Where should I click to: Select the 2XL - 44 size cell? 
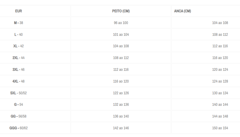(x=19, y=58)
